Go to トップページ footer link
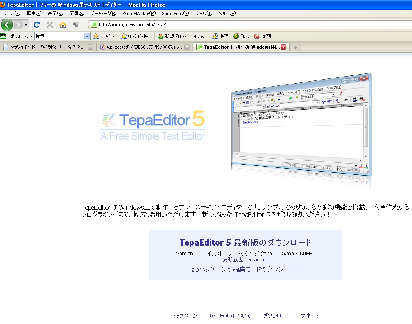The image size is (412, 324). pos(185,315)
